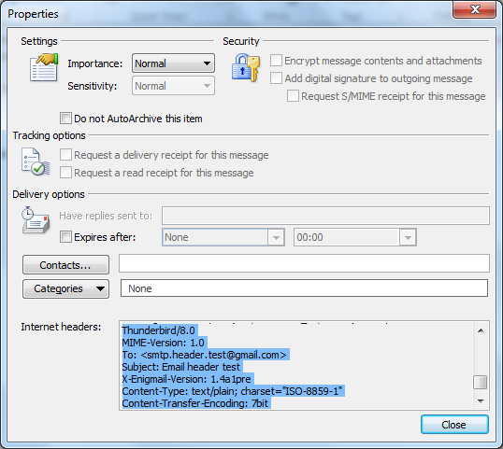Click the Security padlock and key icon
This screenshot has height=449, width=503.
[x=246, y=67]
